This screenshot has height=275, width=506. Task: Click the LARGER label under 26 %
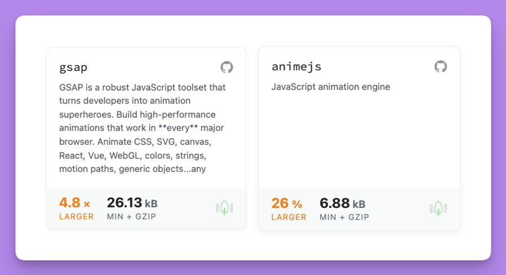pyautogui.click(x=289, y=216)
